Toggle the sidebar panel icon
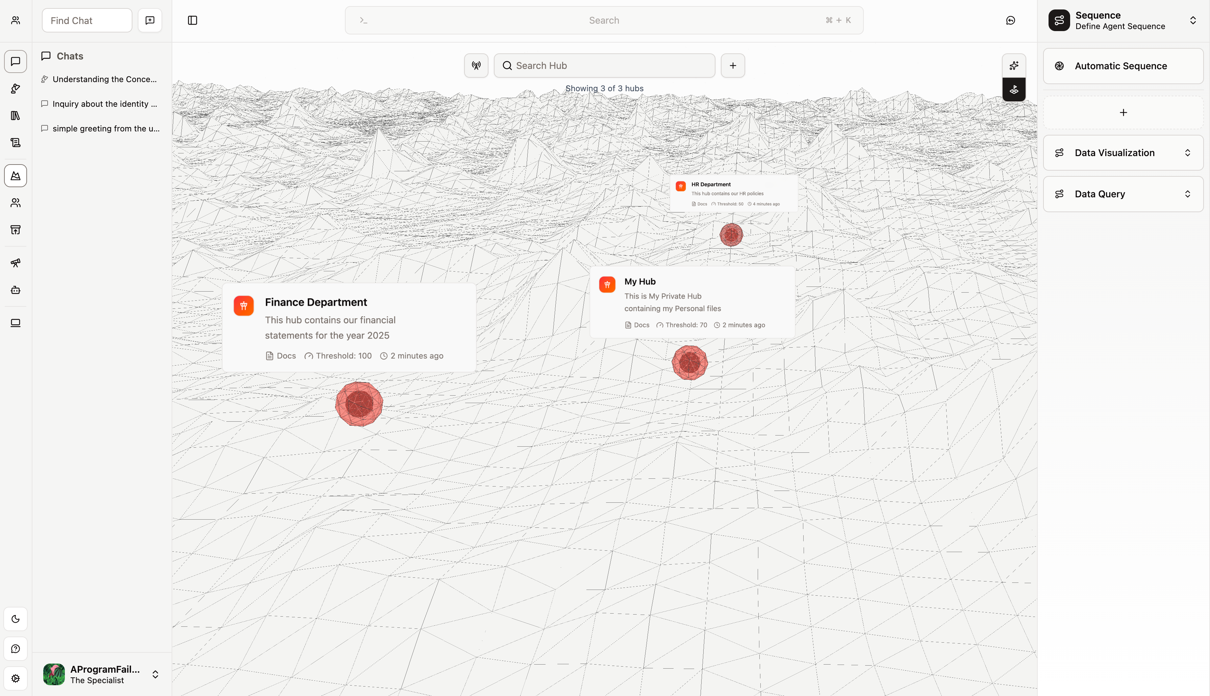 click(193, 20)
